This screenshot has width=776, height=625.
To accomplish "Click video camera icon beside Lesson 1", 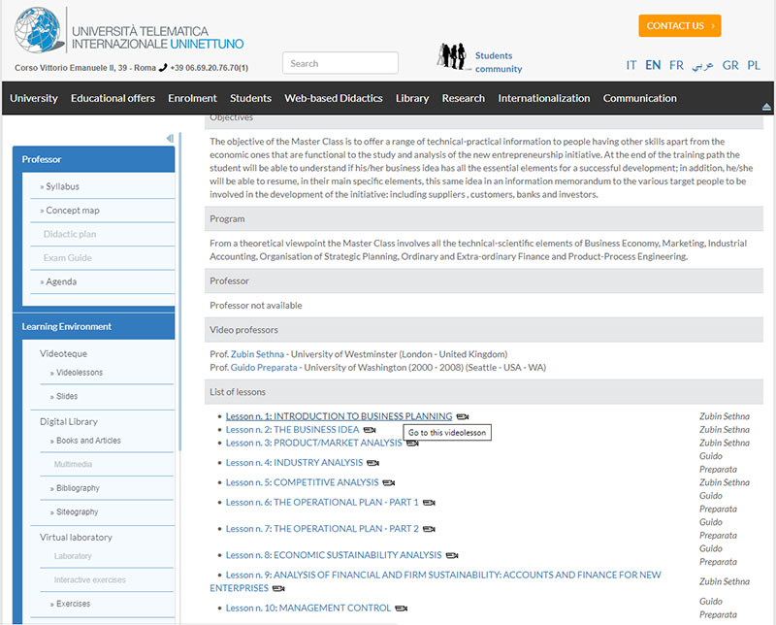I will click(x=463, y=417).
